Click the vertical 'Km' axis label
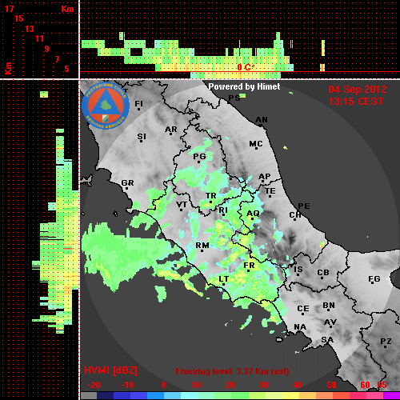400x400 pixels. [8, 68]
